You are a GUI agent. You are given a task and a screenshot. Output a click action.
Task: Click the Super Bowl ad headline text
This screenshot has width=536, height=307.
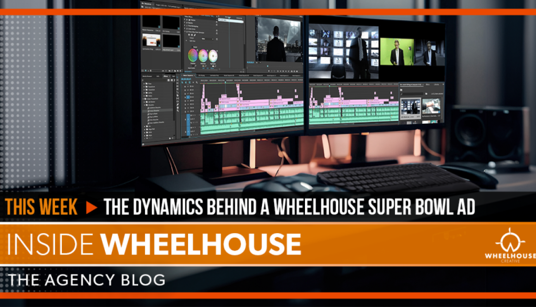[289, 208]
